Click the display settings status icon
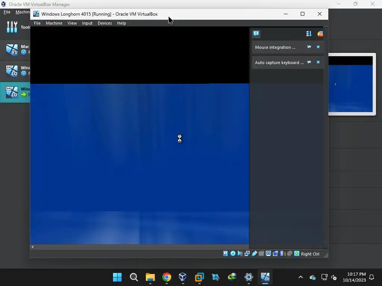The width and height of the screenshot is (382, 286). pyautogui.click(x=268, y=254)
